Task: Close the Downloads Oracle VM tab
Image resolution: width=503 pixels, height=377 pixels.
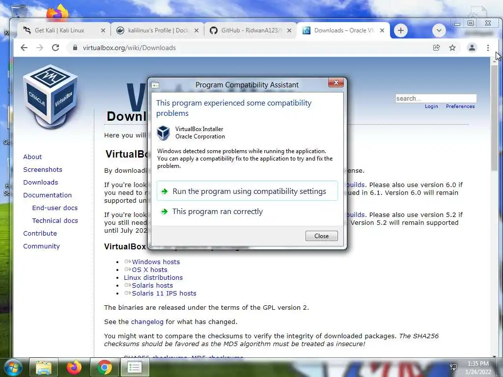Action: (382, 30)
